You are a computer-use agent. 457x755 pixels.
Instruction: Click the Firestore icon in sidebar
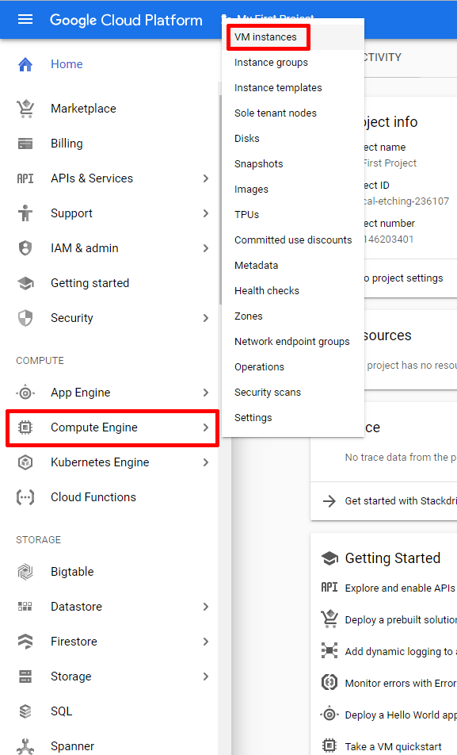(x=25, y=642)
